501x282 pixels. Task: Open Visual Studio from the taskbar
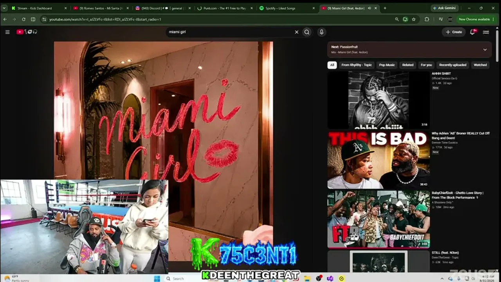coord(330,278)
